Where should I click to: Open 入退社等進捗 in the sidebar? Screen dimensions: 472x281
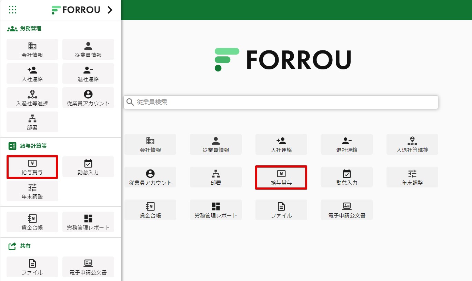point(32,98)
